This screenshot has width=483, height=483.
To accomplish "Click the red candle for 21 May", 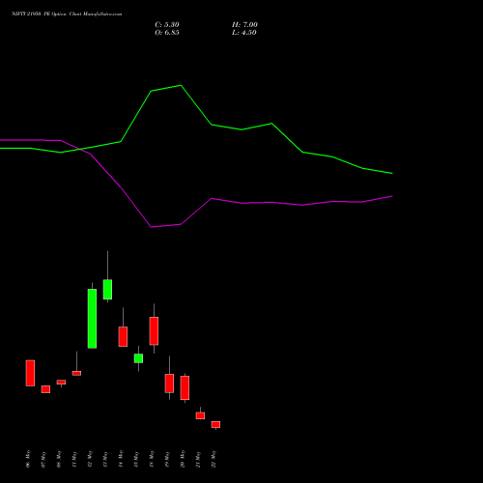I will pos(200,415).
